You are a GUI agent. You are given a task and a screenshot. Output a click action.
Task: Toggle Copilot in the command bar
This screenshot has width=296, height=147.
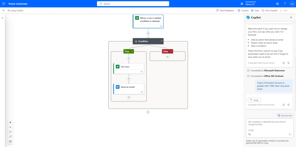pos(243,10)
